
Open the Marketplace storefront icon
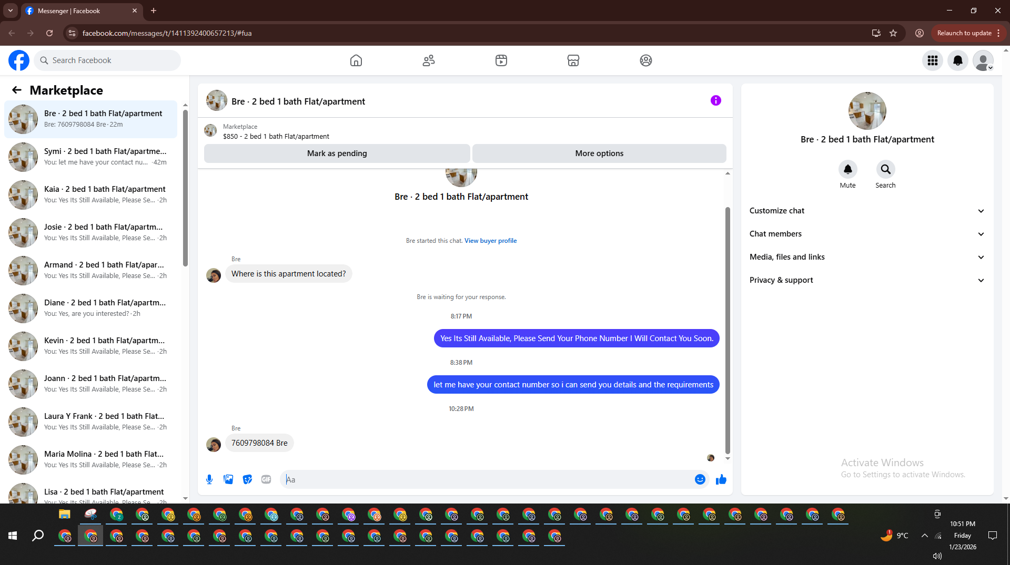click(x=573, y=60)
